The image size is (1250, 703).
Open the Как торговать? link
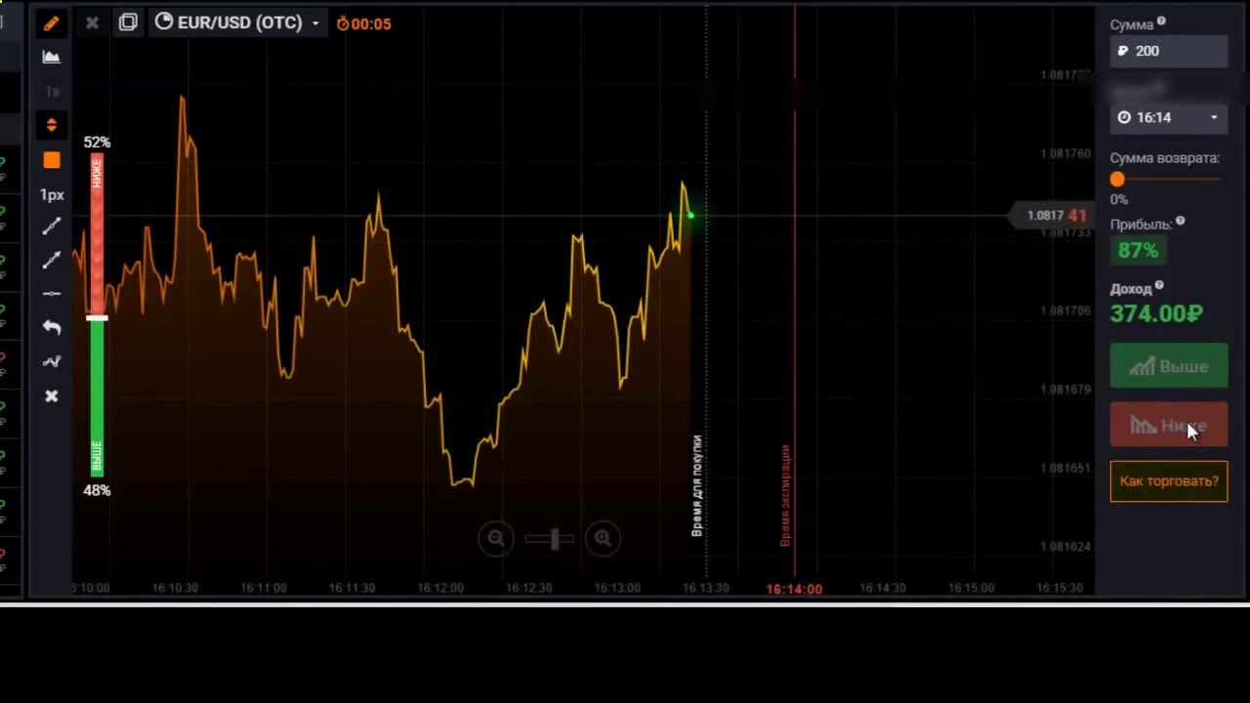[1169, 481]
